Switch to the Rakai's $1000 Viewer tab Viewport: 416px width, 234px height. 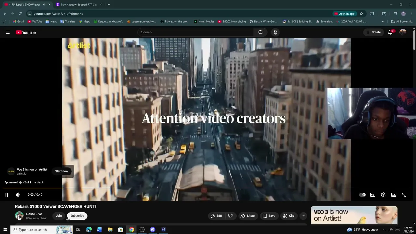coord(25,5)
